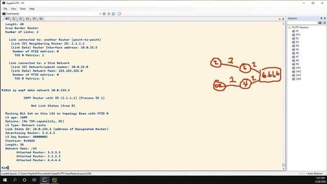
Task: Focus the Commands input box
Action: tap(58, 14)
